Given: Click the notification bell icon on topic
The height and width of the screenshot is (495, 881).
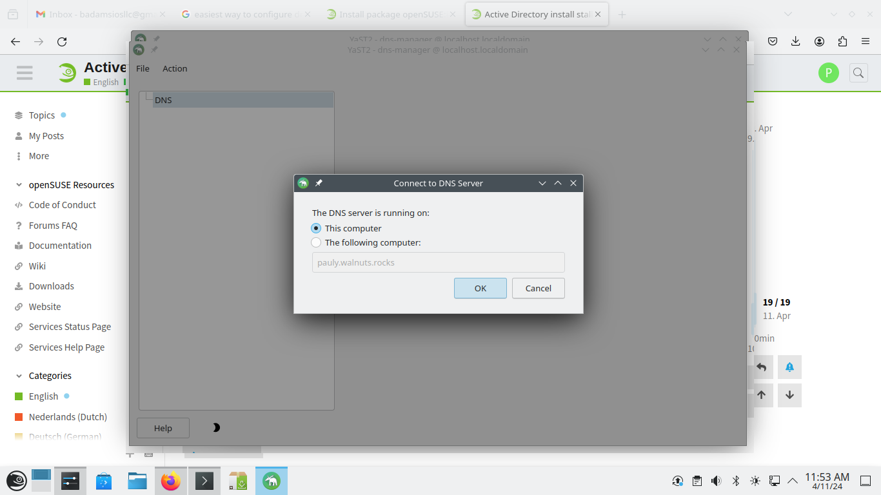Looking at the screenshot, I should click(789, 367).
